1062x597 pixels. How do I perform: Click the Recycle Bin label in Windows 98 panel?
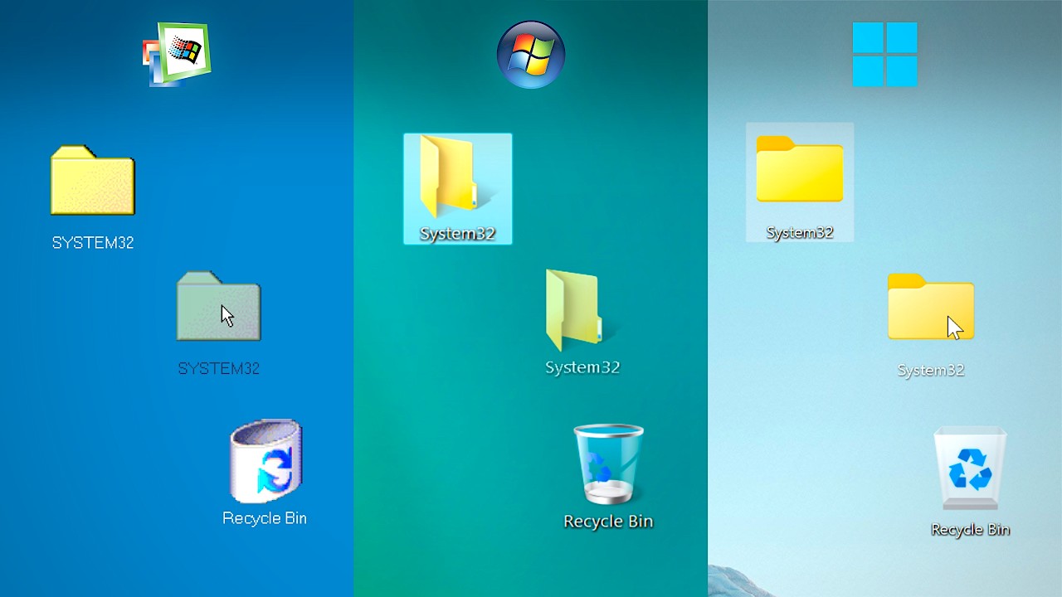click(x=265, y=518)
